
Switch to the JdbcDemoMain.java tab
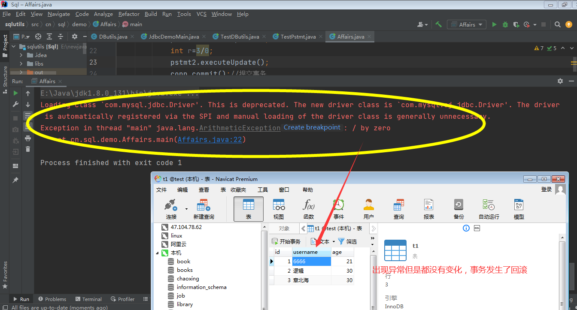173,36
